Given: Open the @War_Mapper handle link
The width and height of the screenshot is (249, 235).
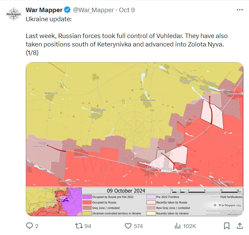Looking at the screenshot, I should point(94,10).
